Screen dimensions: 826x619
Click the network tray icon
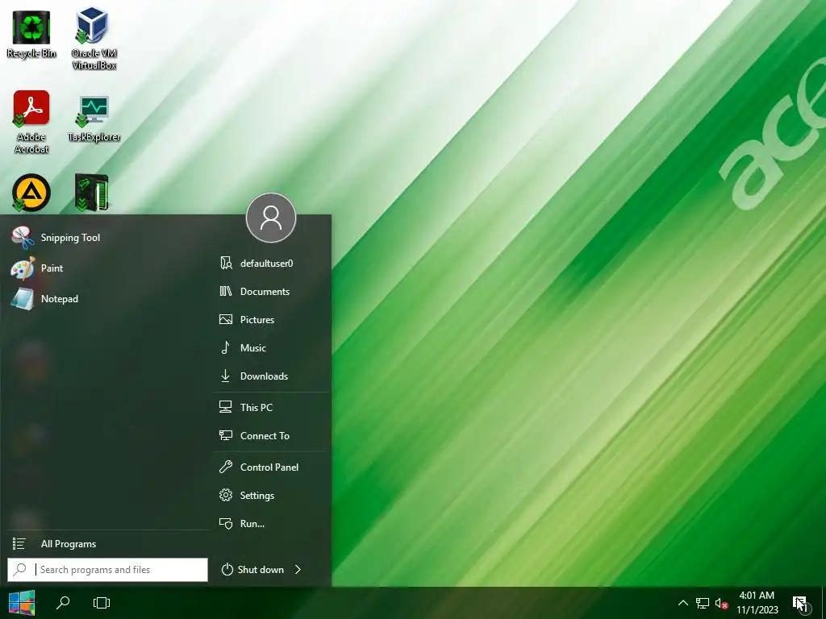point(703,603)
